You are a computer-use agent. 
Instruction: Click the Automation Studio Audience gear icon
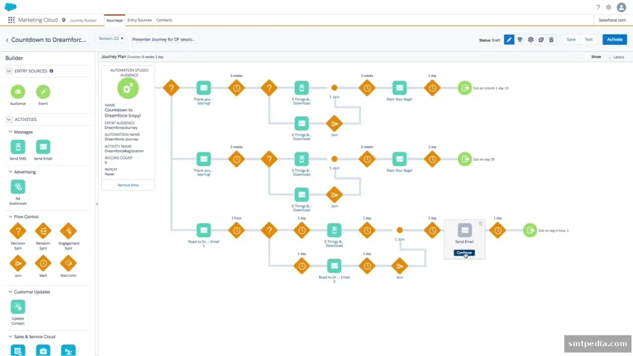128,88
